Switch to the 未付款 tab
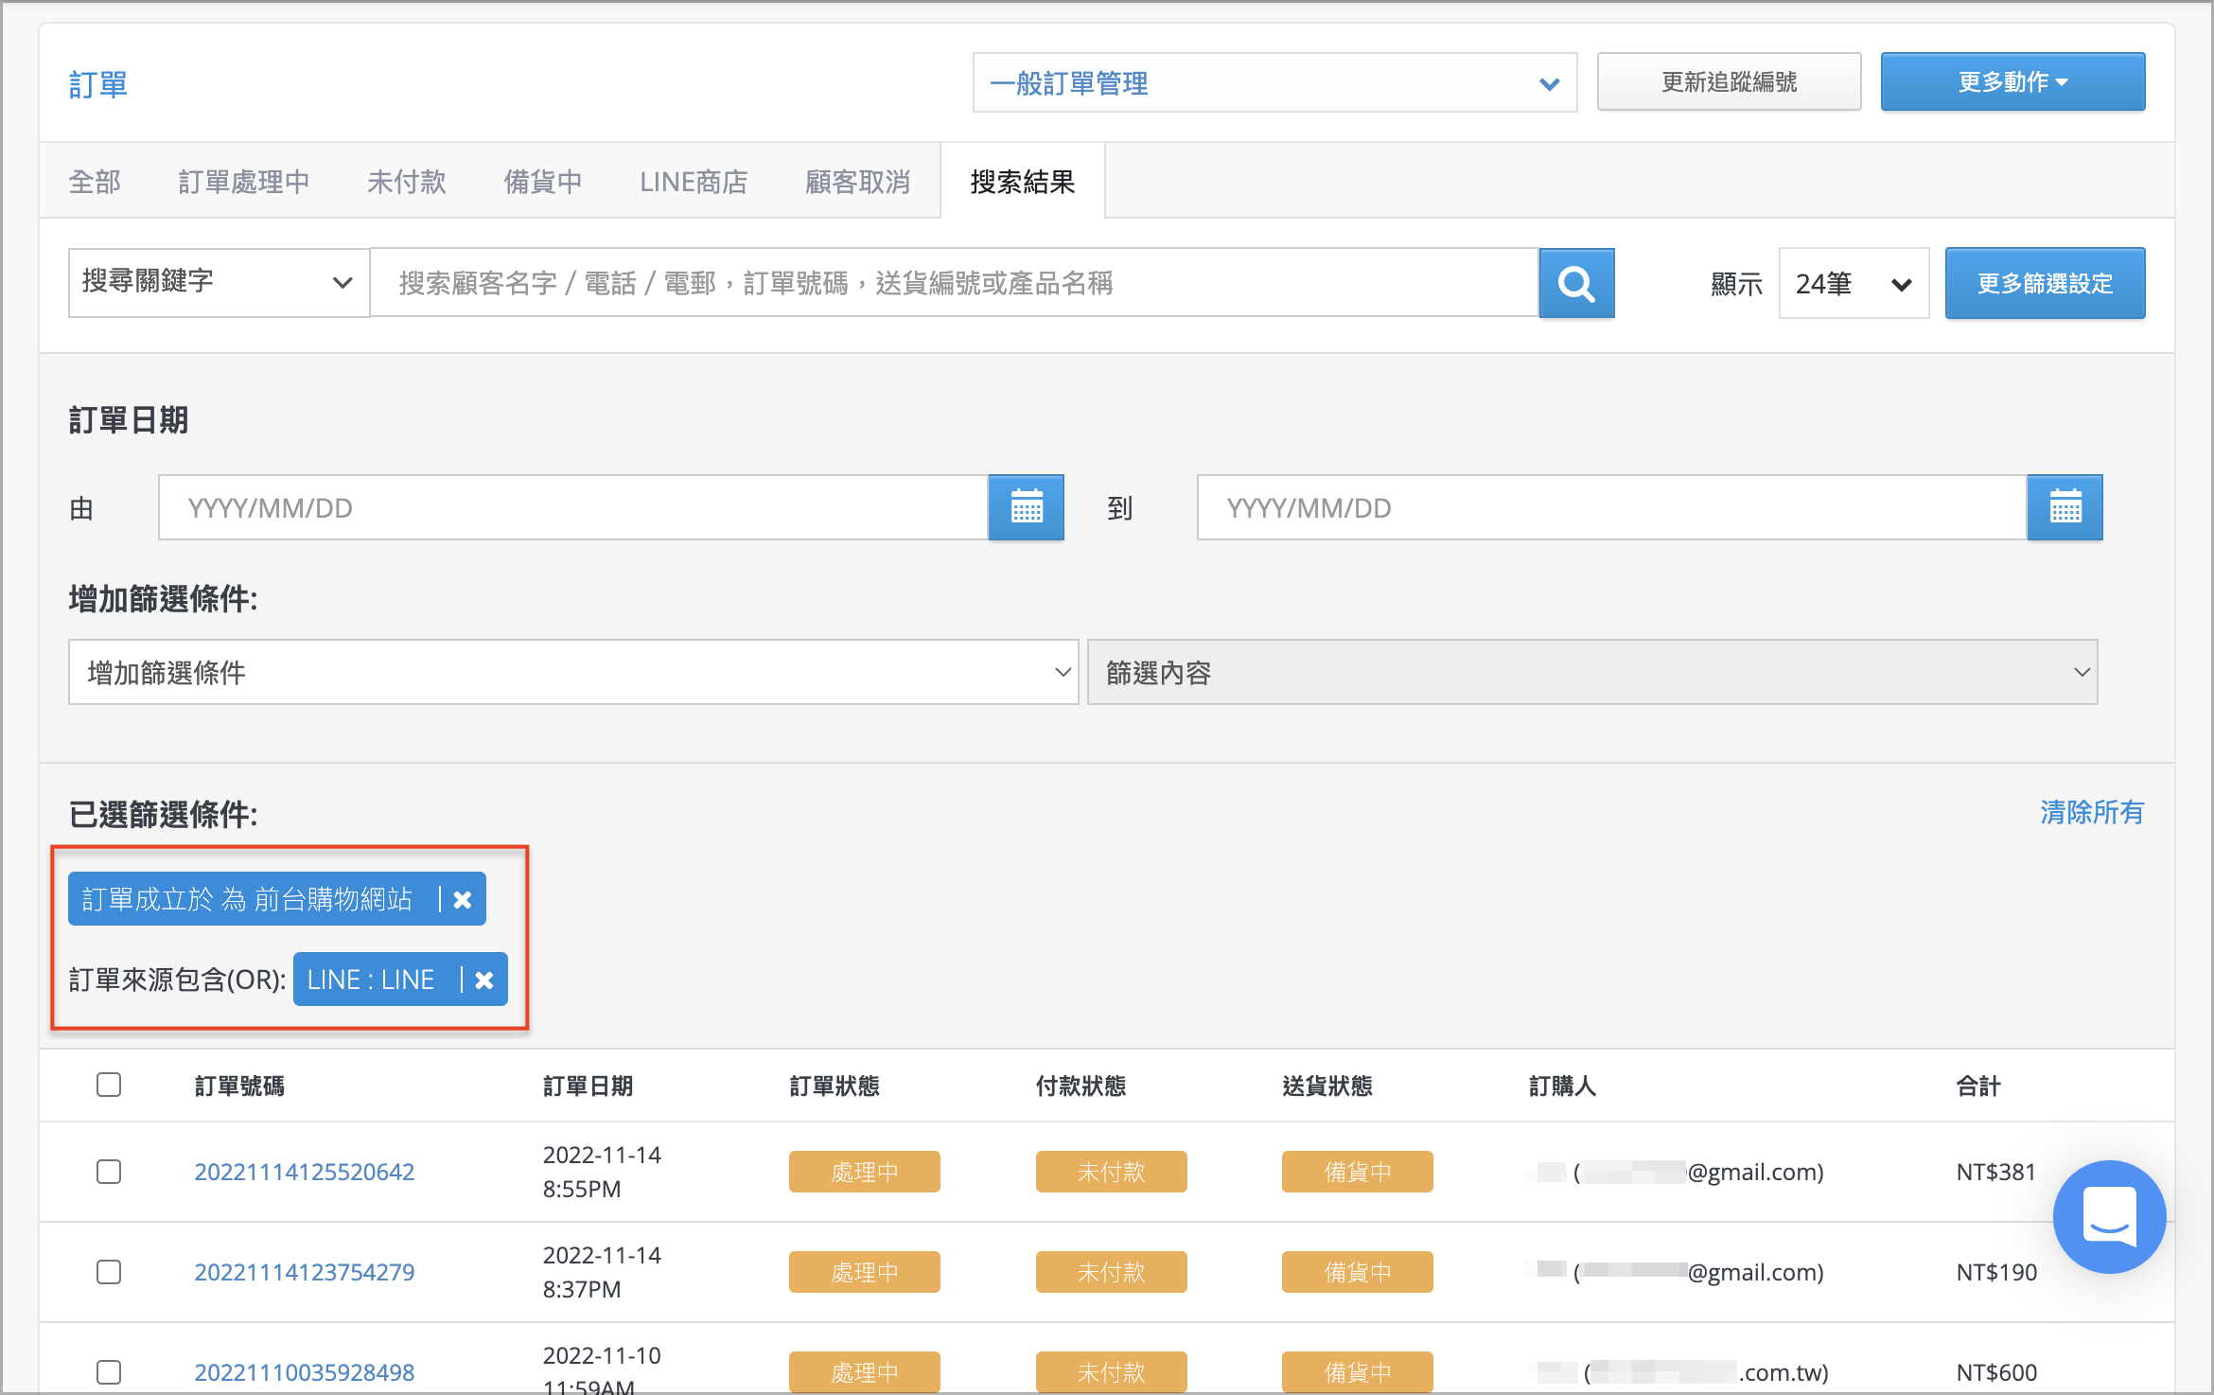The image size is (2214, 1395). coord(406,181)
